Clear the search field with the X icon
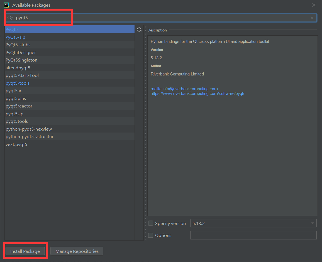The image size is (322, 262). tap(312, 18)
